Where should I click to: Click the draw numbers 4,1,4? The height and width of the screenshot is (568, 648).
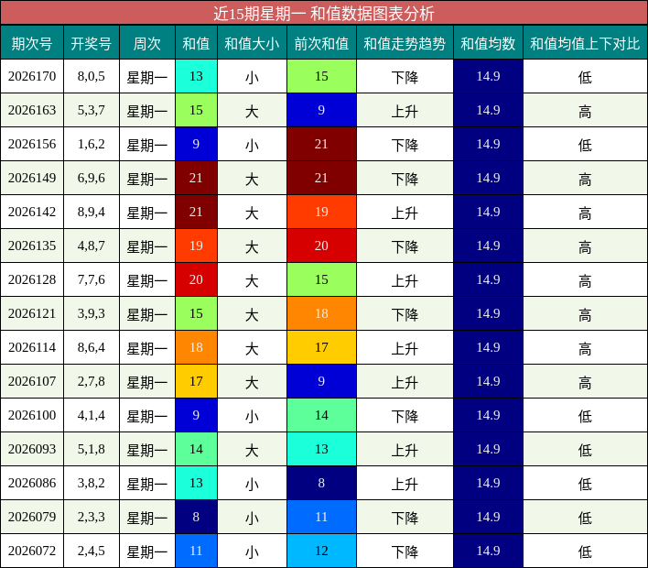[91, 415]
